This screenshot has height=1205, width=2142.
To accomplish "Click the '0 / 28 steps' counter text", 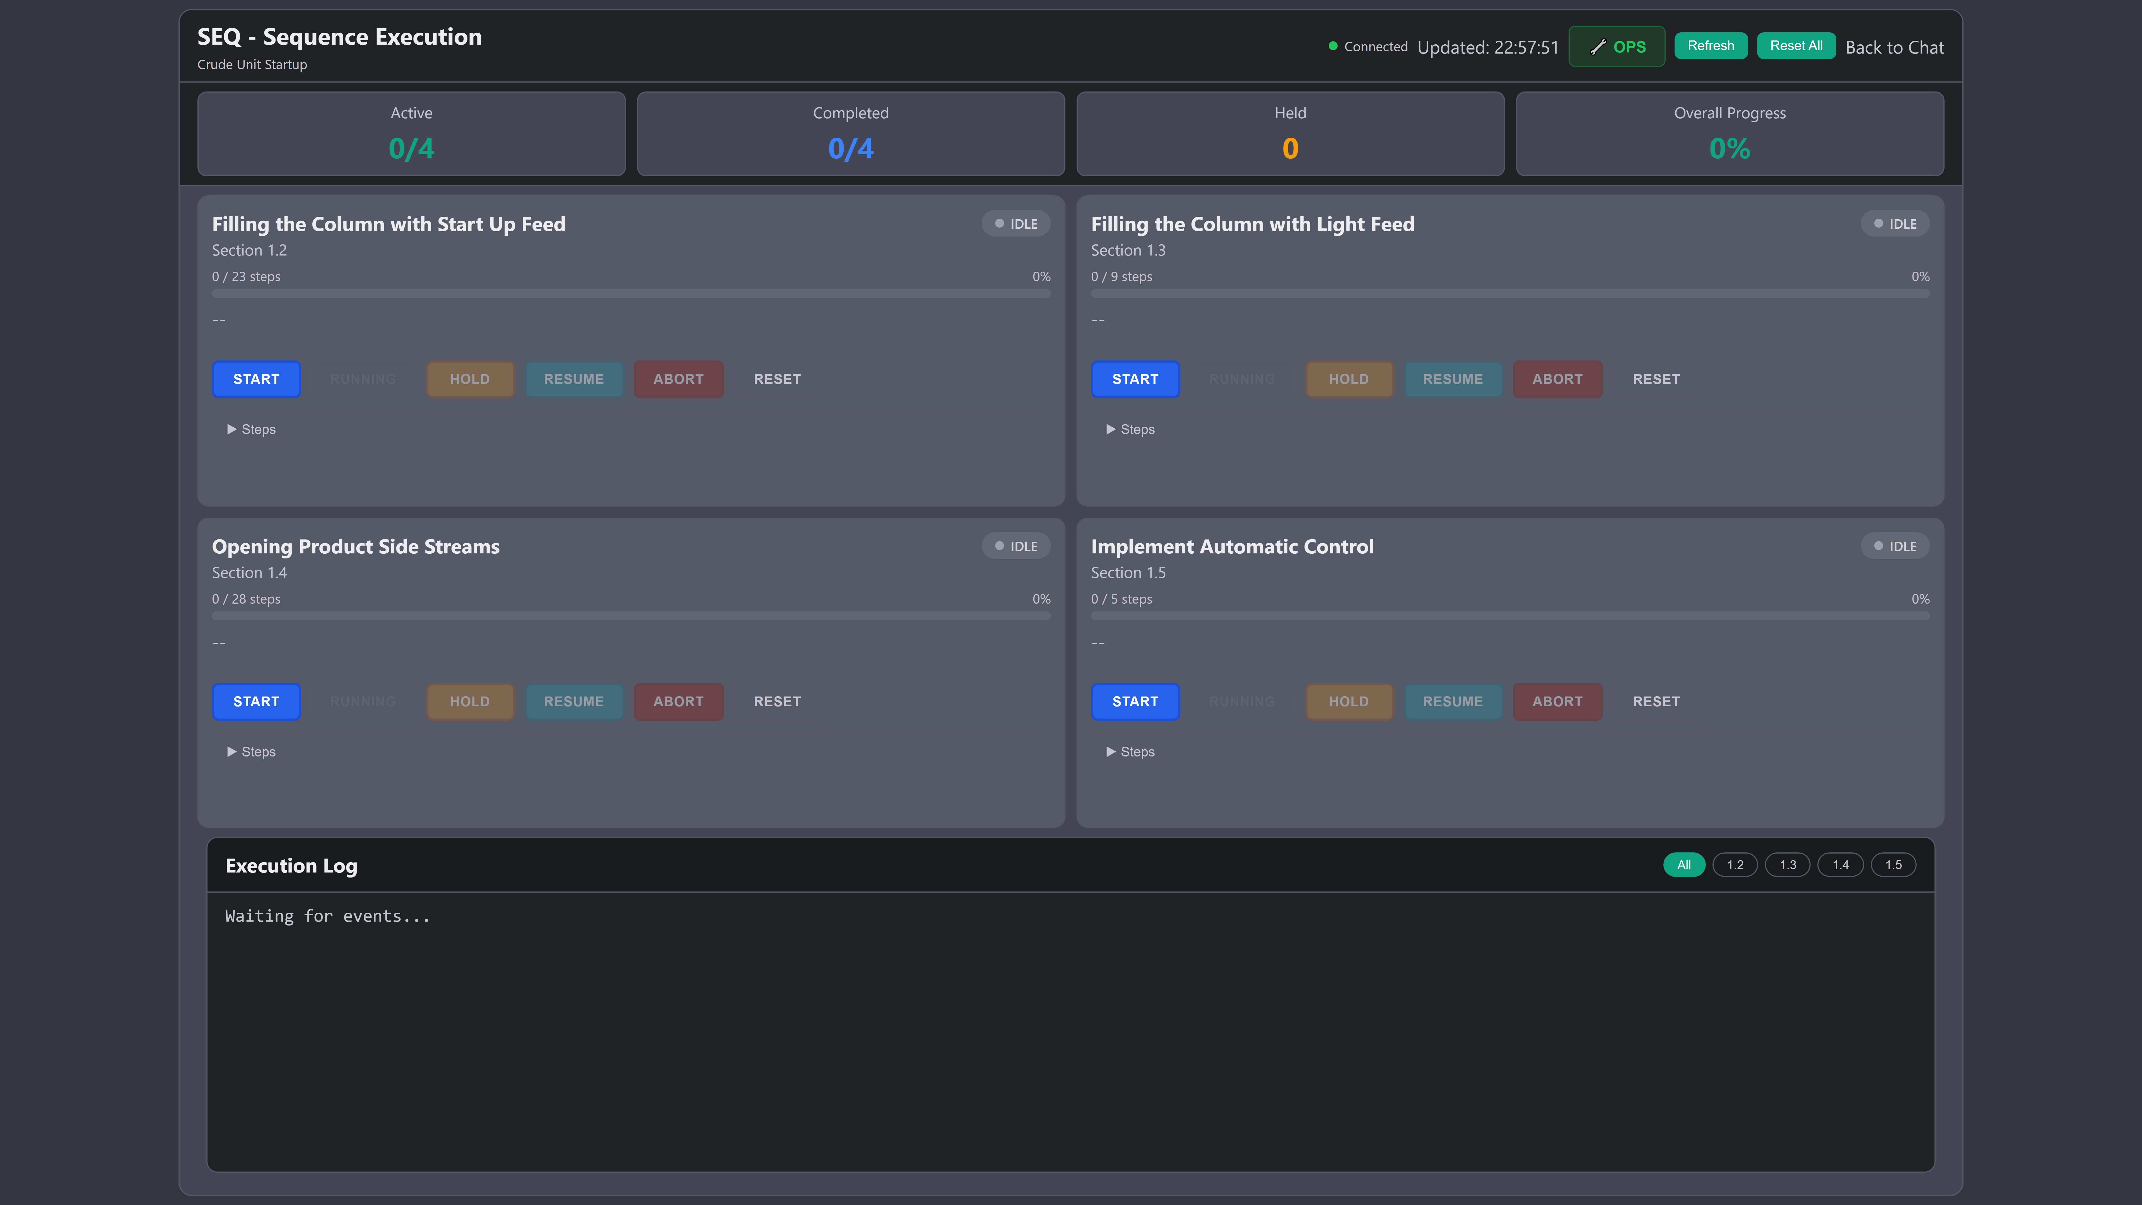I will pos(246,600).
